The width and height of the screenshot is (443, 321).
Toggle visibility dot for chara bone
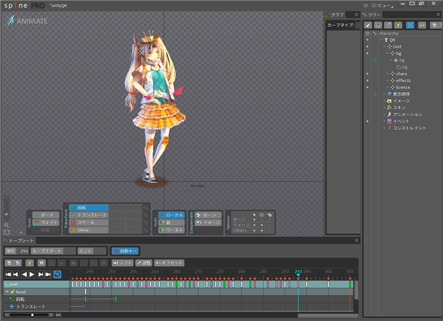click(x=368, y=74)
